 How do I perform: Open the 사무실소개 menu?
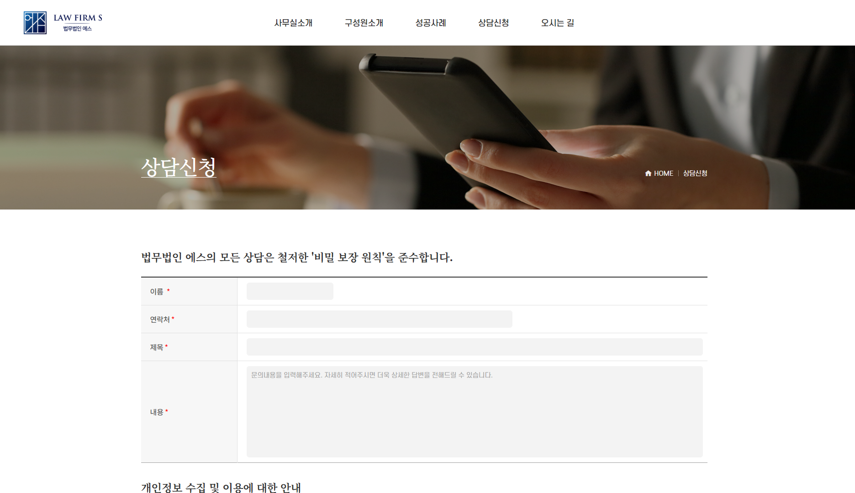(293, 23)
